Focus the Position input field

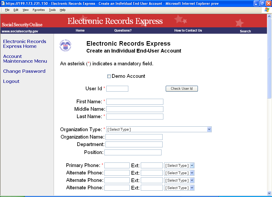[x=133, y=152]
